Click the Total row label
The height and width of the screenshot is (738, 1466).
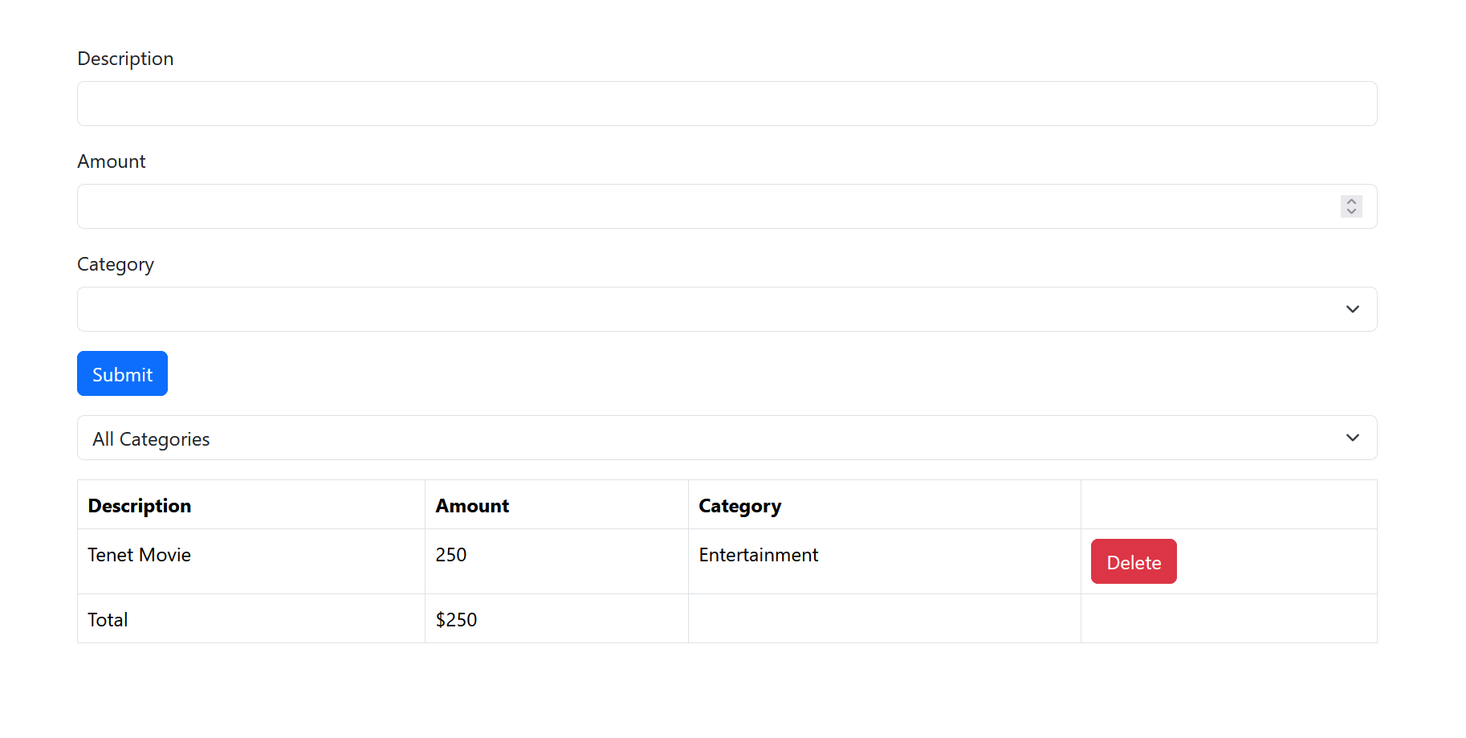(107, 619)
